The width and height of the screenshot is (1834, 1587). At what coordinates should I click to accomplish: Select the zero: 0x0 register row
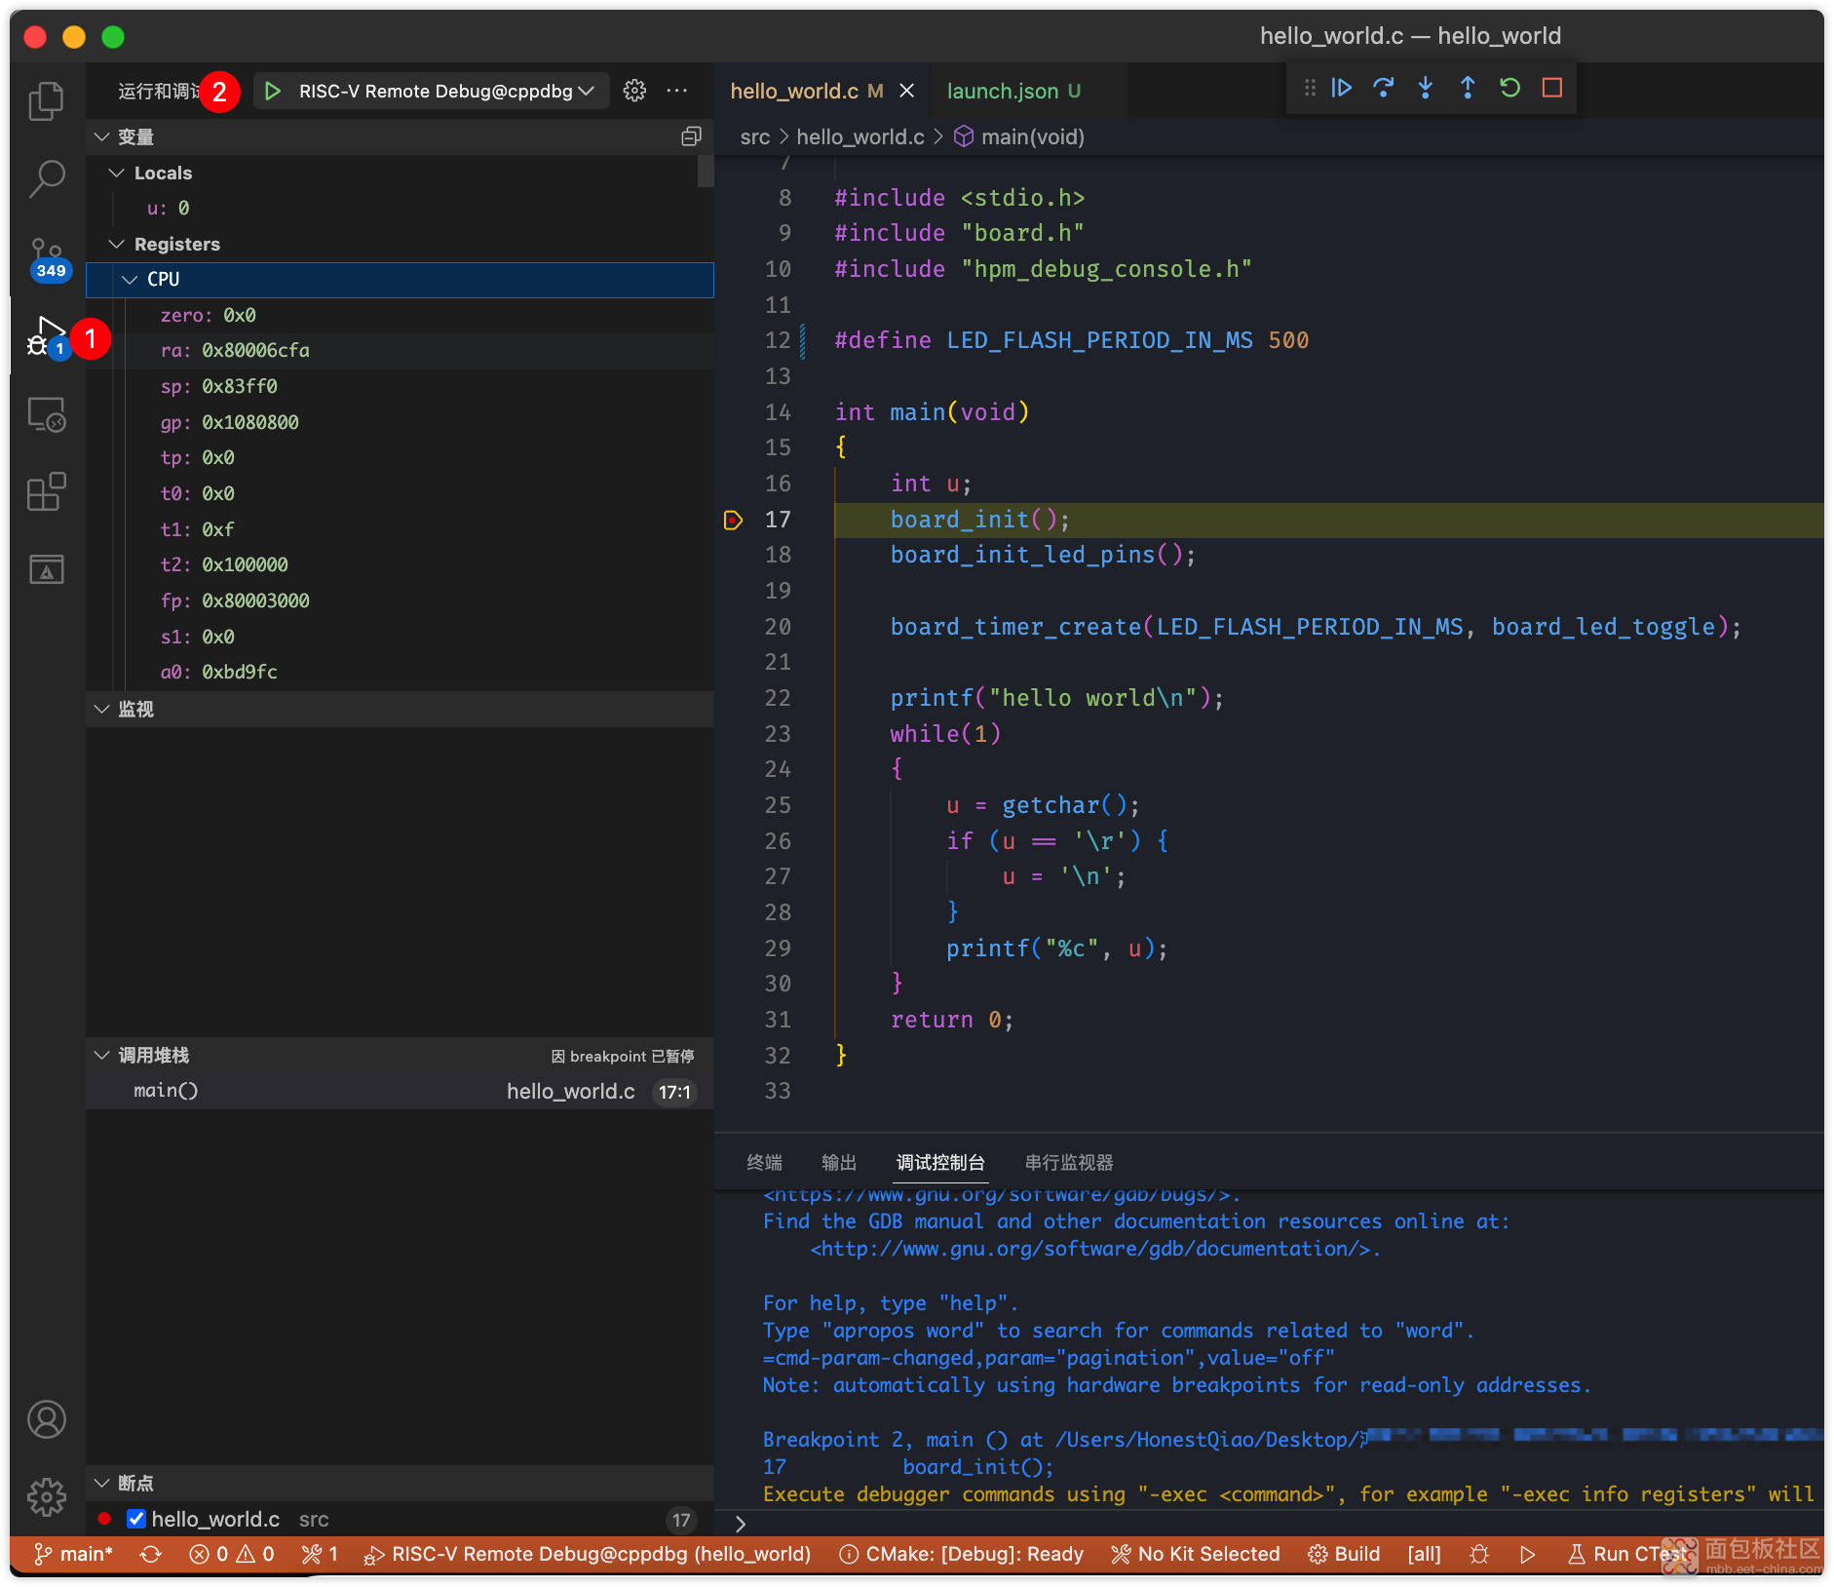pyautogui.click(x=401, y=316)
